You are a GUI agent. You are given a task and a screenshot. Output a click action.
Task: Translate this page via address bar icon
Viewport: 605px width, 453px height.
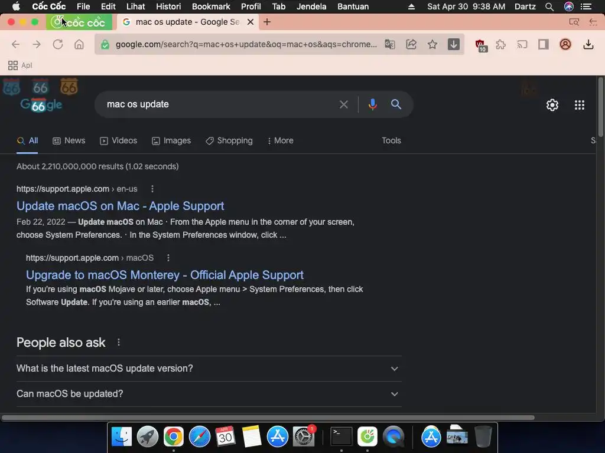pyautogui.click(x=390, y=44)
